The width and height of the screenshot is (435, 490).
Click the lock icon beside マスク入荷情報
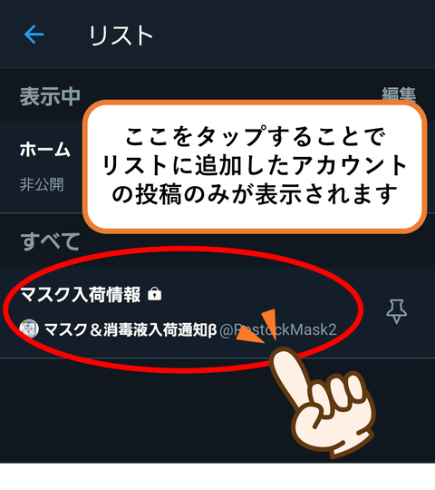pyautogui.click(x=154, y=294)
